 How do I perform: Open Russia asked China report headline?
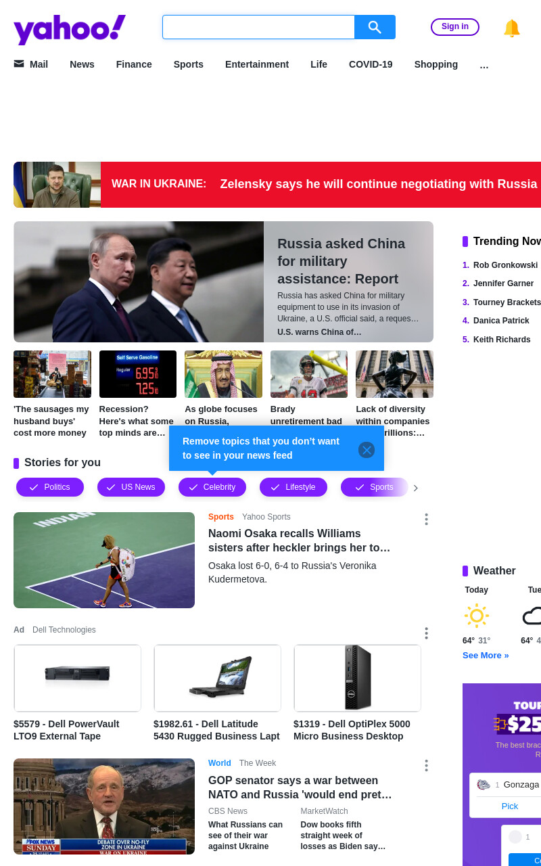tap(341, 261)
